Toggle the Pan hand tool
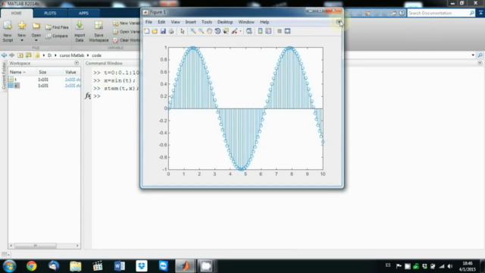This screenshot has width=485, height=273. pyautogui.click(x=209, y=31)
